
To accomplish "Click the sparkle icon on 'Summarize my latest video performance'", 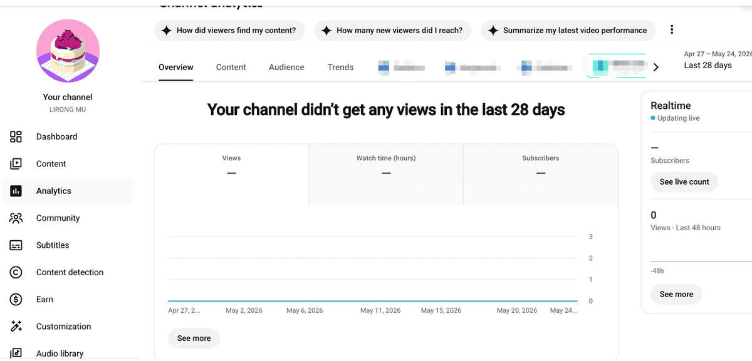I will (x=493, y=30).
